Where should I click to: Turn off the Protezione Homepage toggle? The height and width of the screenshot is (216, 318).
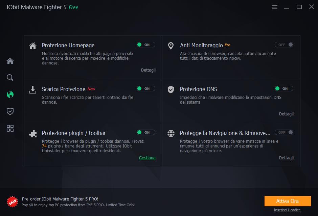pos(146,45)
